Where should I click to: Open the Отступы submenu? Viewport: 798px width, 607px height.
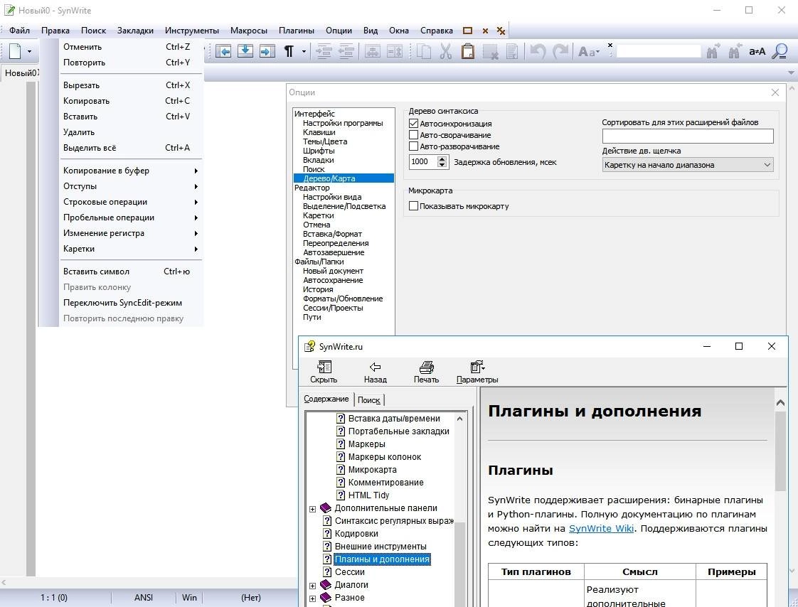coord(131,186)
